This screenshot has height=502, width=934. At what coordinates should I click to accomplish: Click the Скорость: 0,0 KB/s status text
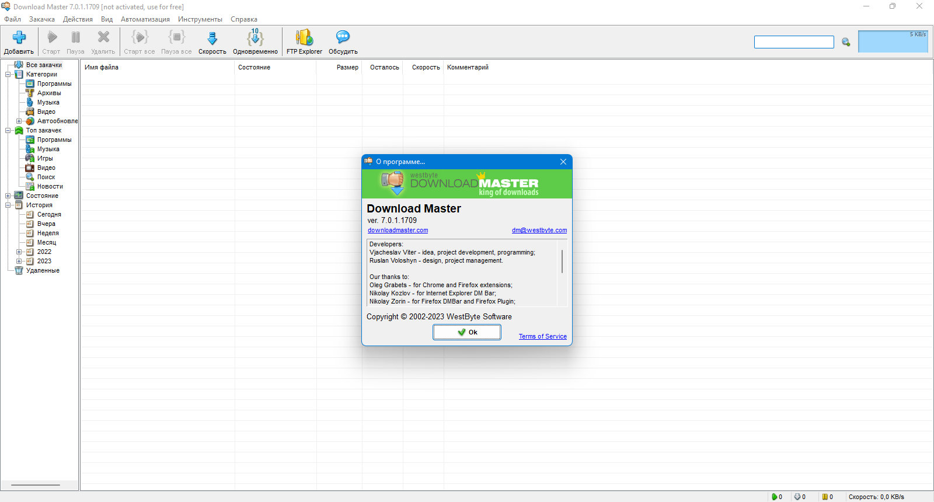pos(876,497)
